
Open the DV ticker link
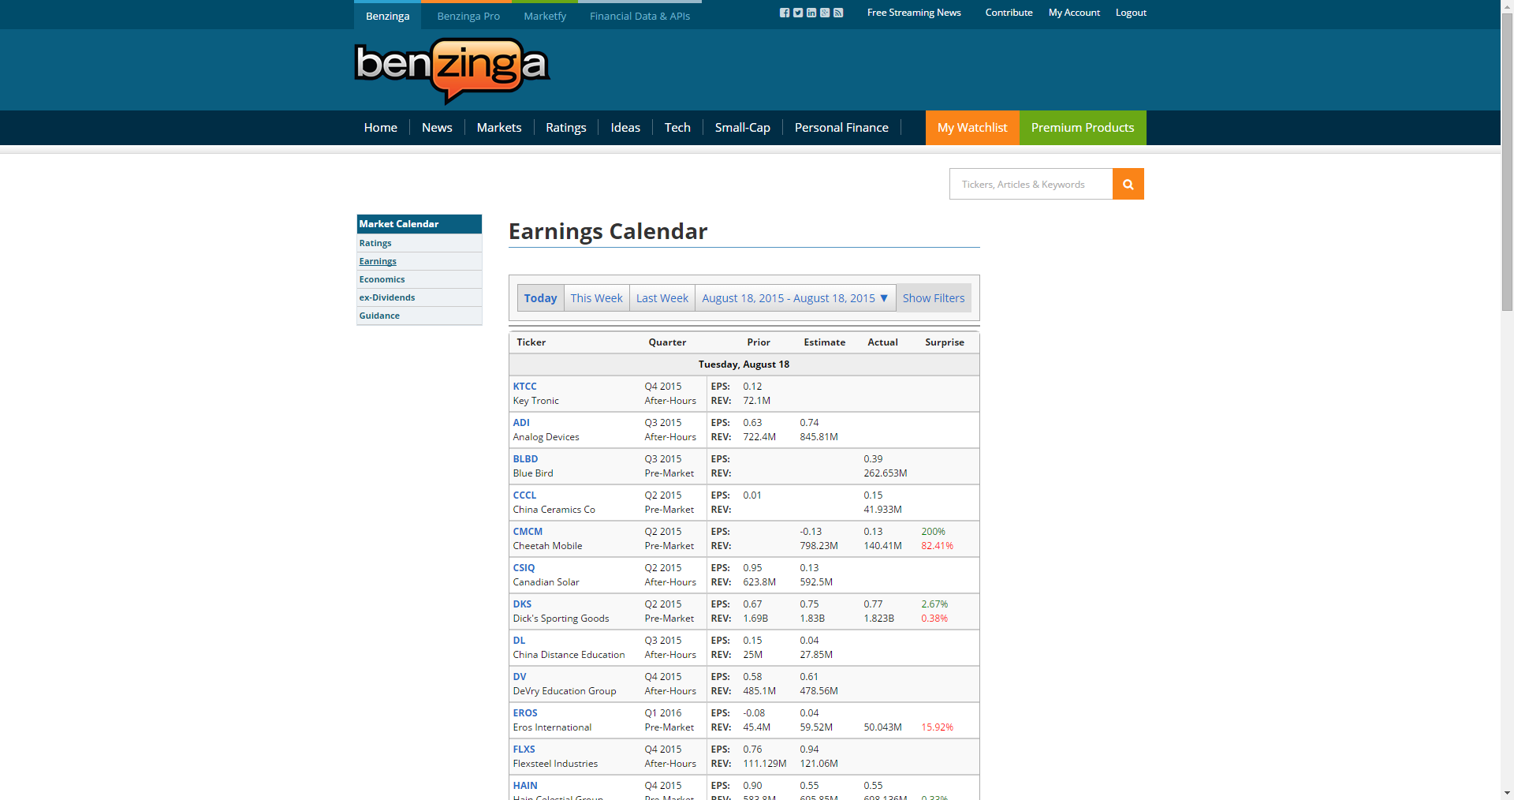pyautogui.click(x=520, y=677)
